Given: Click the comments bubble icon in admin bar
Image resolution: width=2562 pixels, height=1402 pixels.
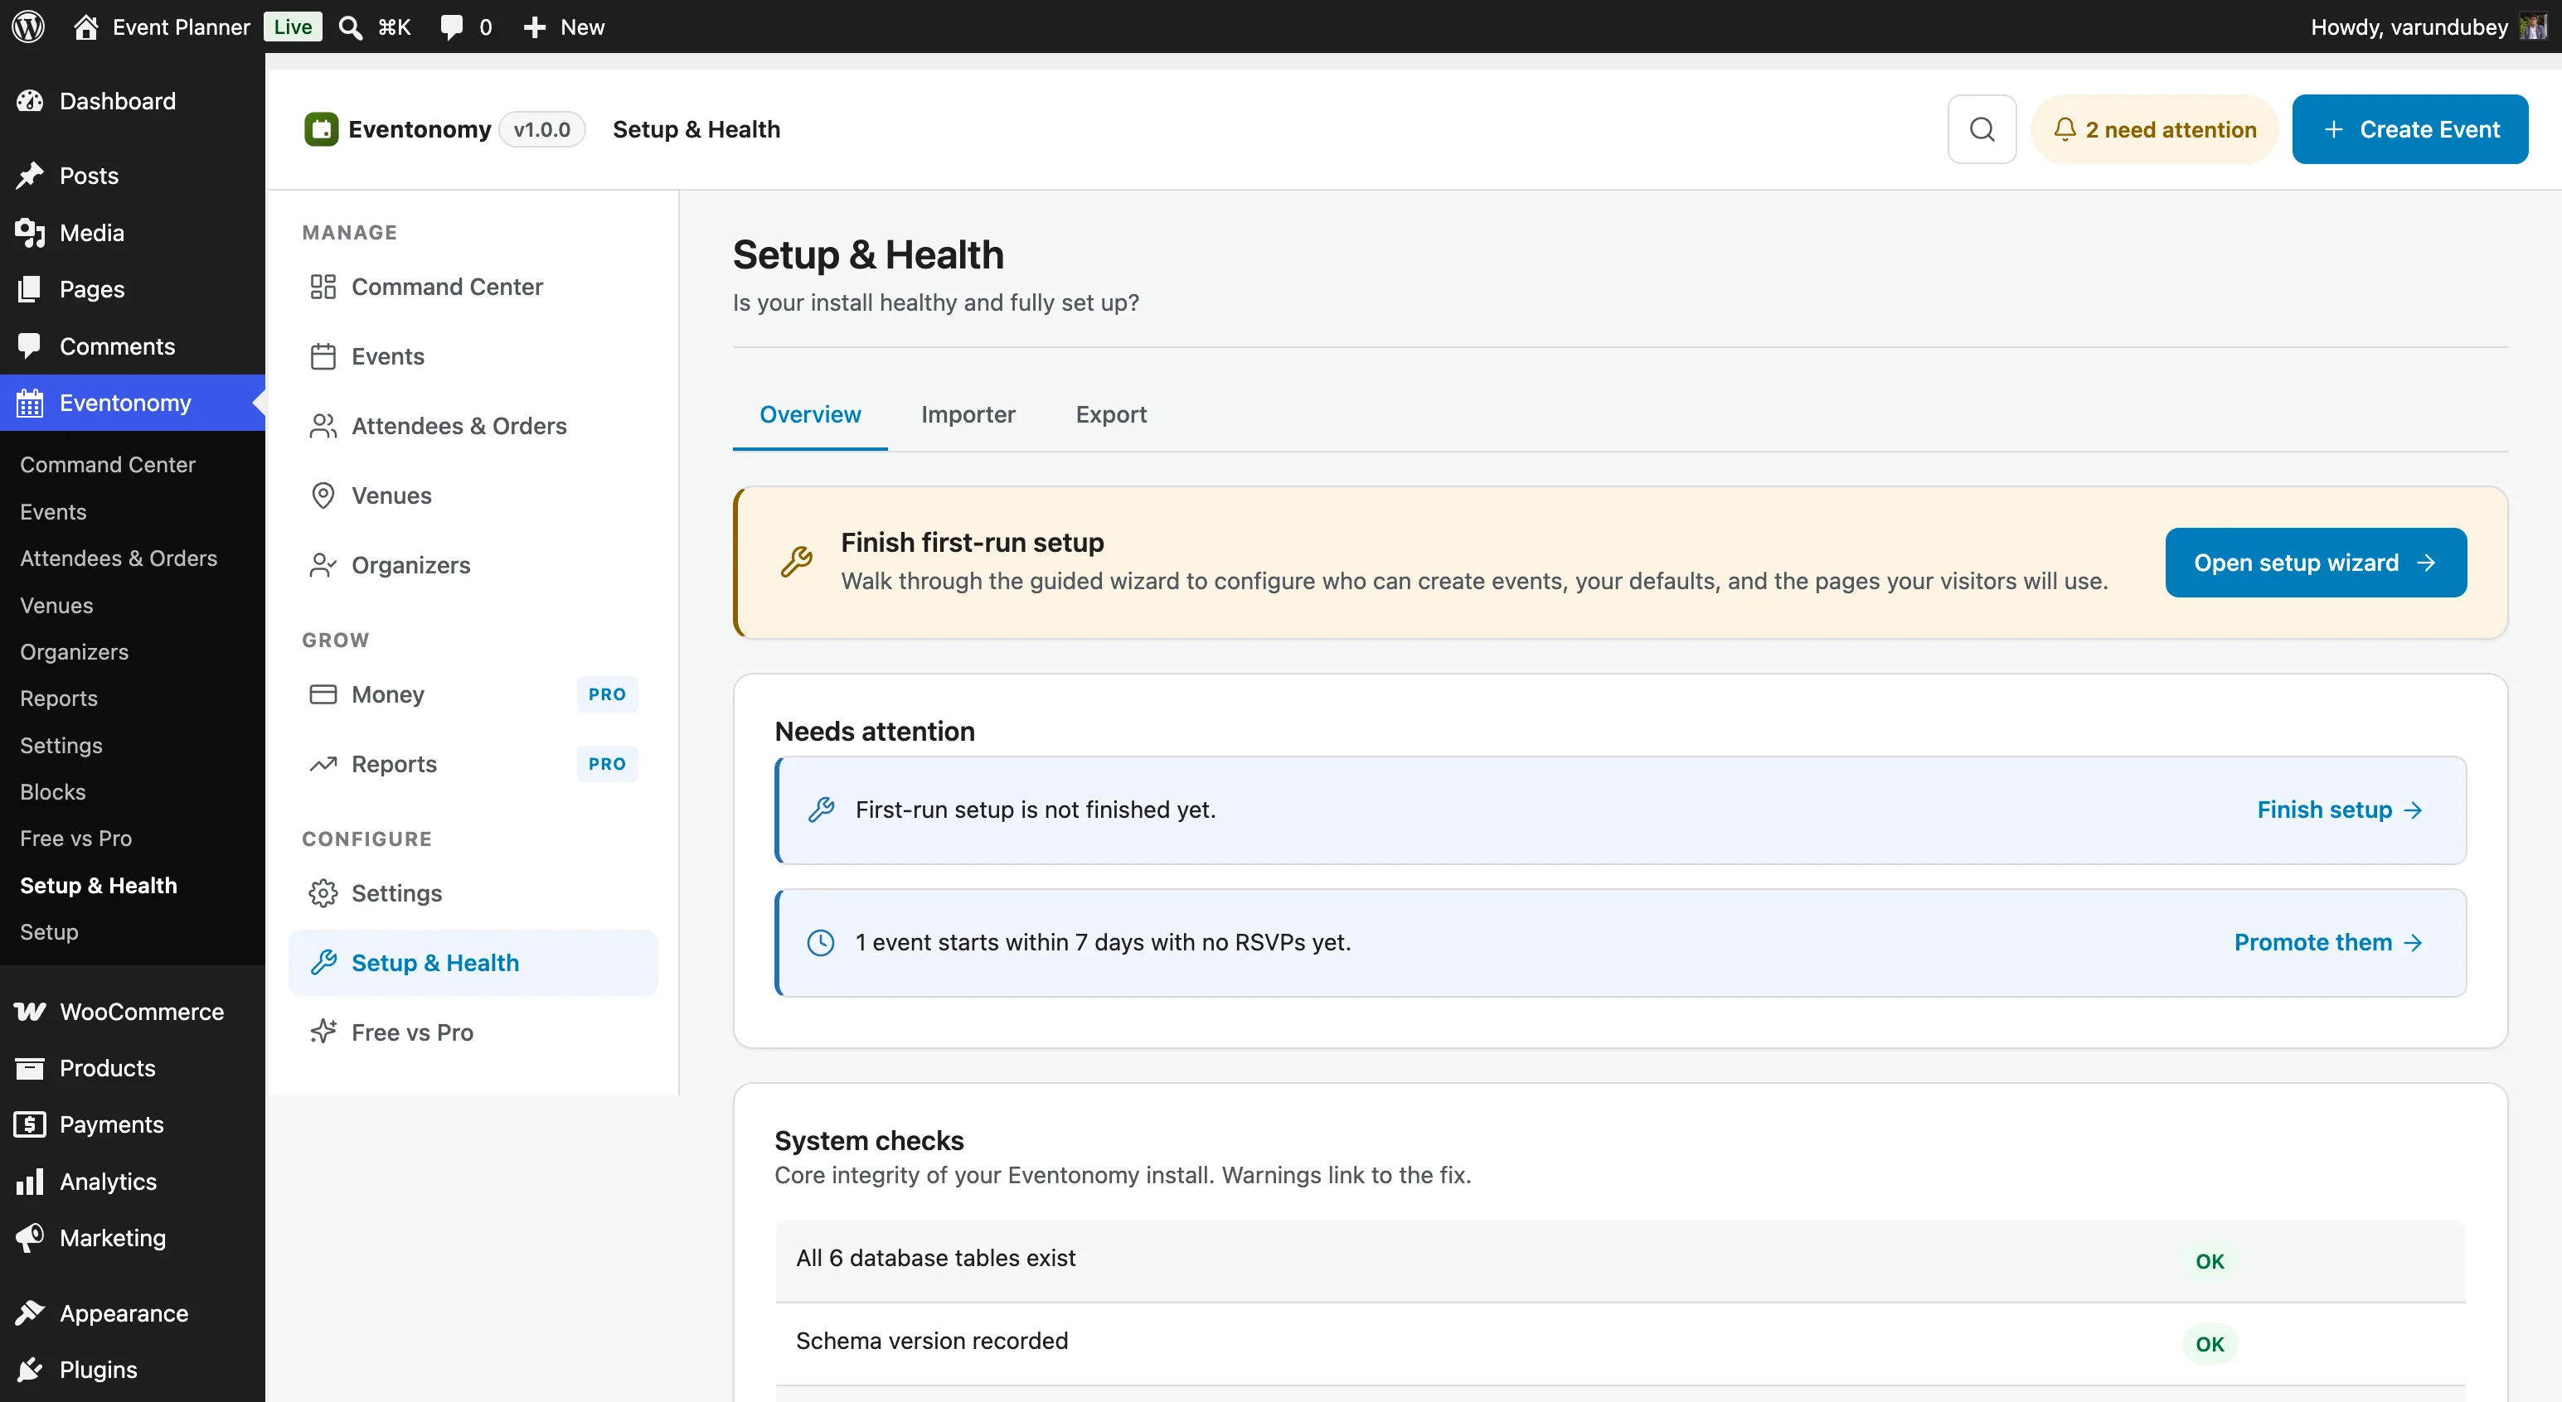Looking at the screenshot, I should click(x=452, y=27).
